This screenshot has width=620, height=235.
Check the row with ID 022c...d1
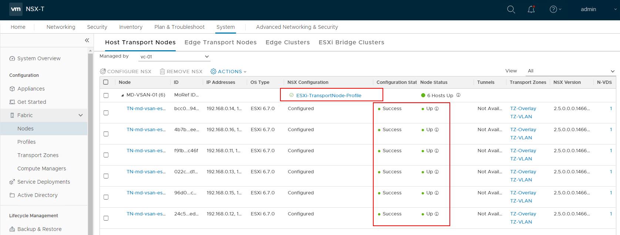(x=106, y=176)
